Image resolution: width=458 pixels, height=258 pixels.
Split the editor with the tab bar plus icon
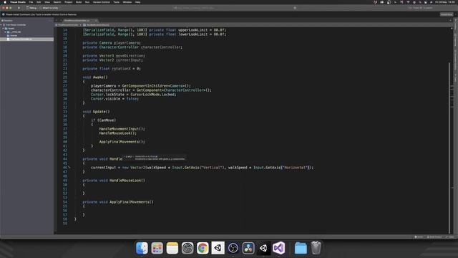(x=450, y=21)
